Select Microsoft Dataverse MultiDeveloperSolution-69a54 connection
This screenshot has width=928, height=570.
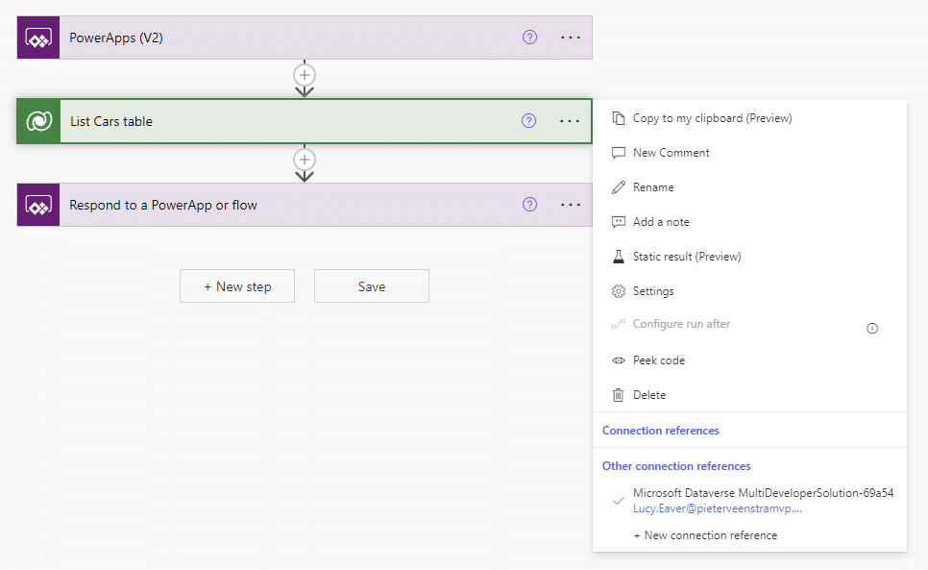coord(763,492)
